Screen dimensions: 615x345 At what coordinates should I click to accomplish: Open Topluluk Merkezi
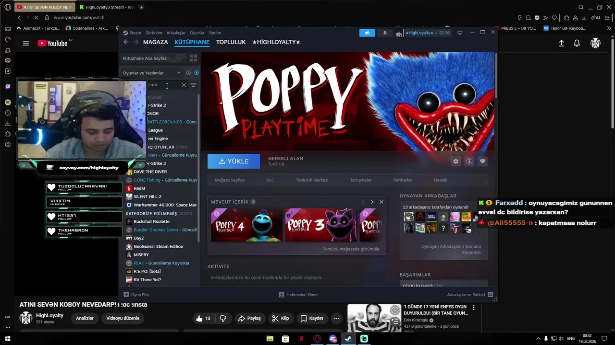[x=312, y=180]
